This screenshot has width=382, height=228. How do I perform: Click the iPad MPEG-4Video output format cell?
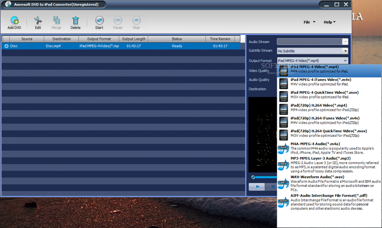(99, 46)
